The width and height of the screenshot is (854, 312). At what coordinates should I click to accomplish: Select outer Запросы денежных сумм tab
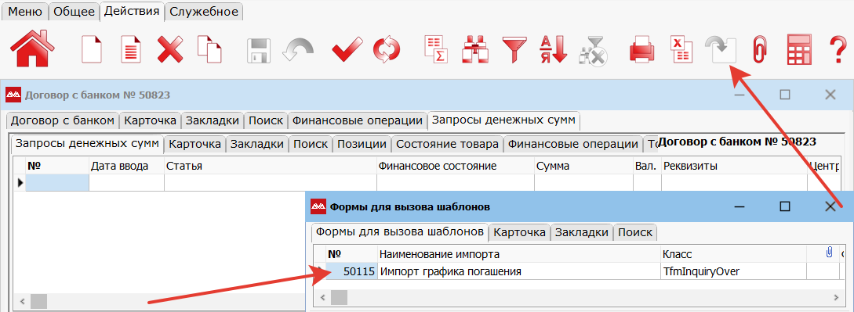point(503,120)
